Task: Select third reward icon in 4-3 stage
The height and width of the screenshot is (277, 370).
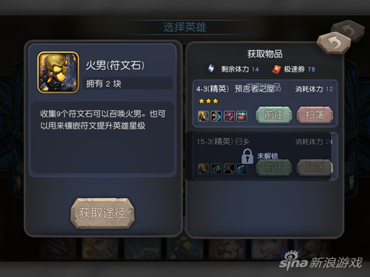Action: point(229,116)
